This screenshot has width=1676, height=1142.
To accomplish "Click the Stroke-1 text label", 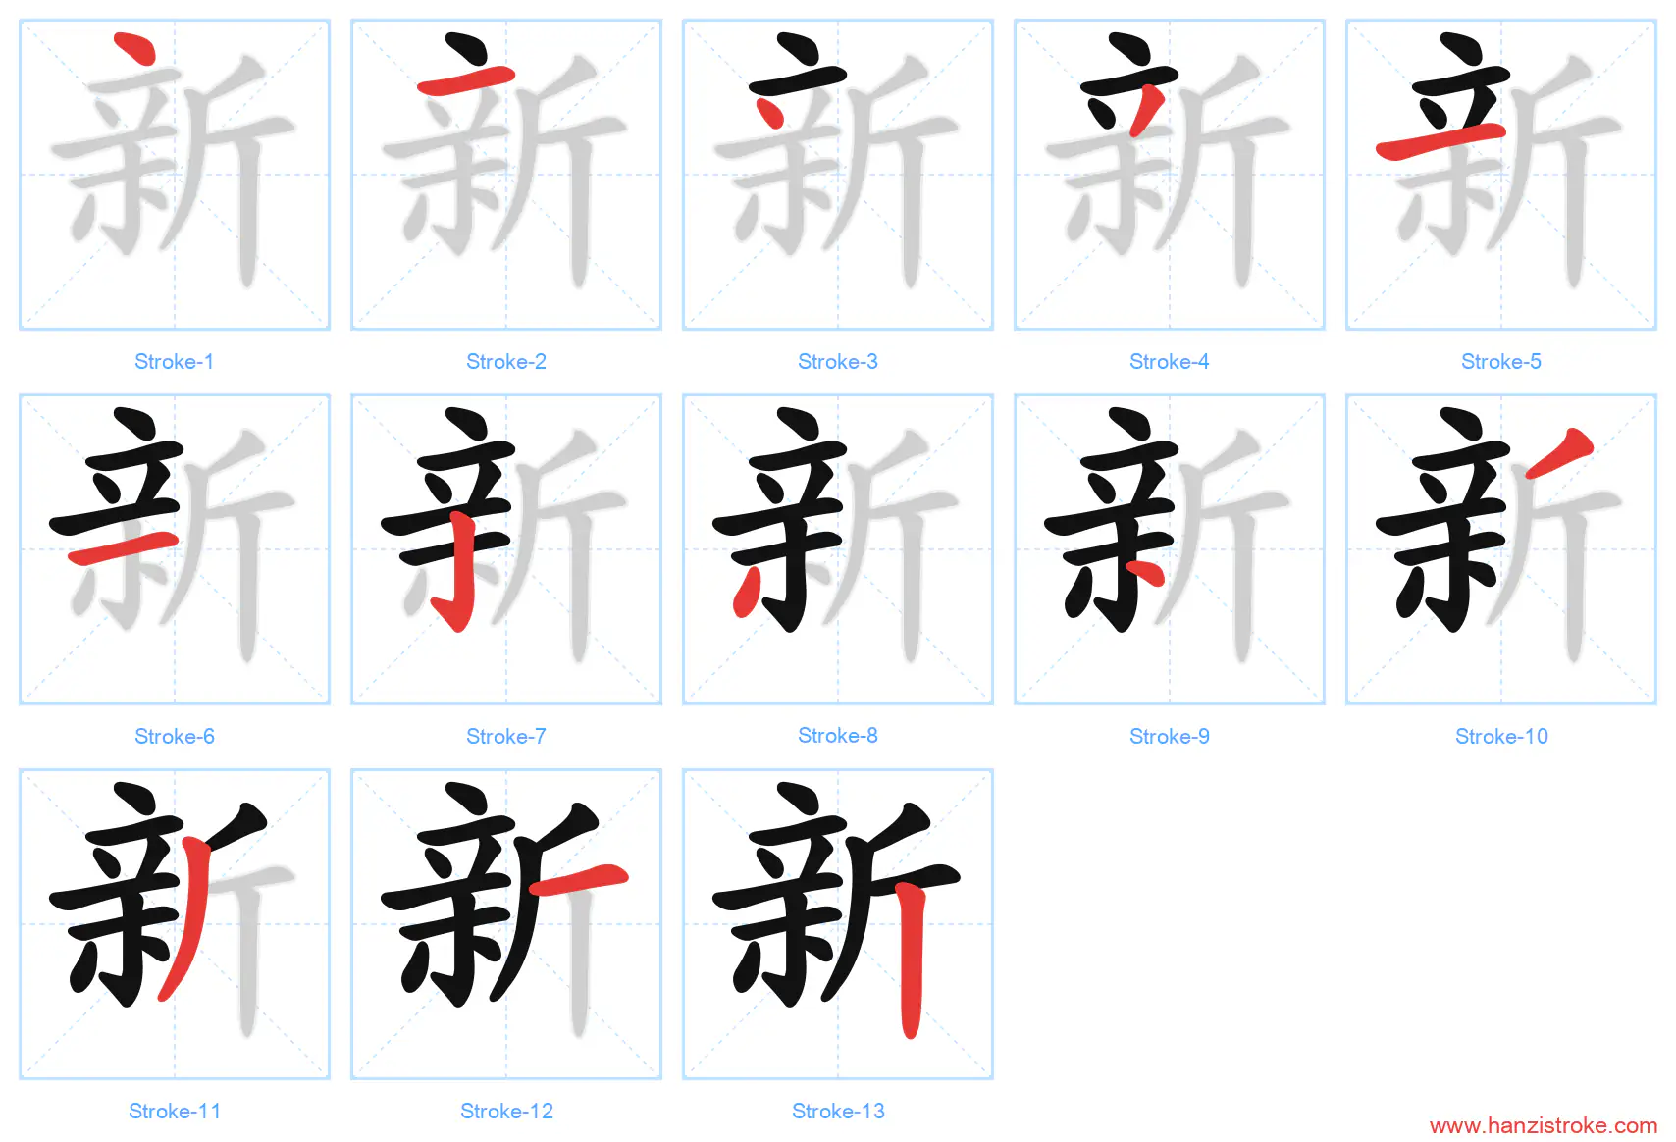I will click(x=175, y=362).
